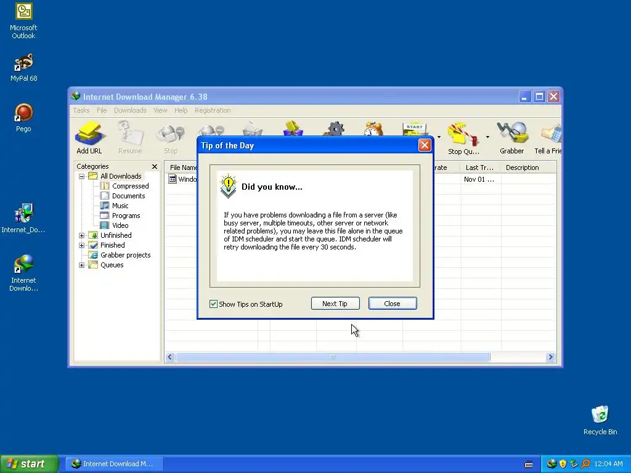This screenshot has width=631, height=473.
Task: Click the Tell a Friend toolbar icon
Action: 548,137
